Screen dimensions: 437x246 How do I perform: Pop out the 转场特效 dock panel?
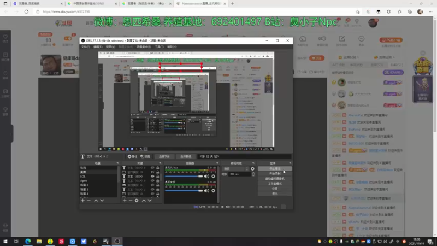(253, 163)
